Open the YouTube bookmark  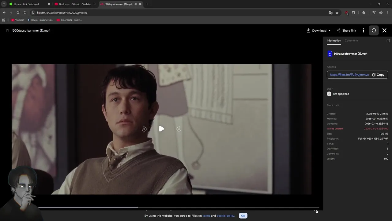click(17, 20)
